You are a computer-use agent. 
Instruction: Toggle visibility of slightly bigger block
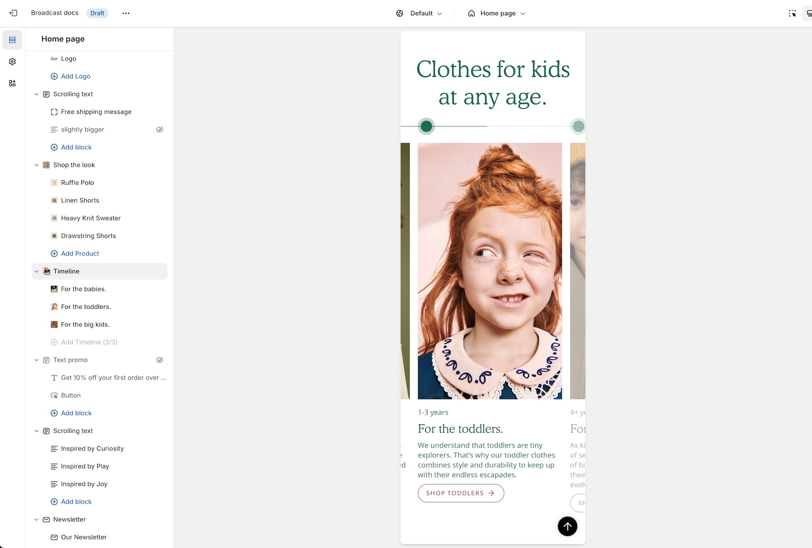[160, 129]
